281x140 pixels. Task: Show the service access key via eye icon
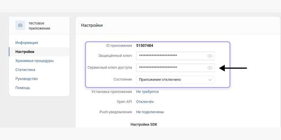point(210,68)
